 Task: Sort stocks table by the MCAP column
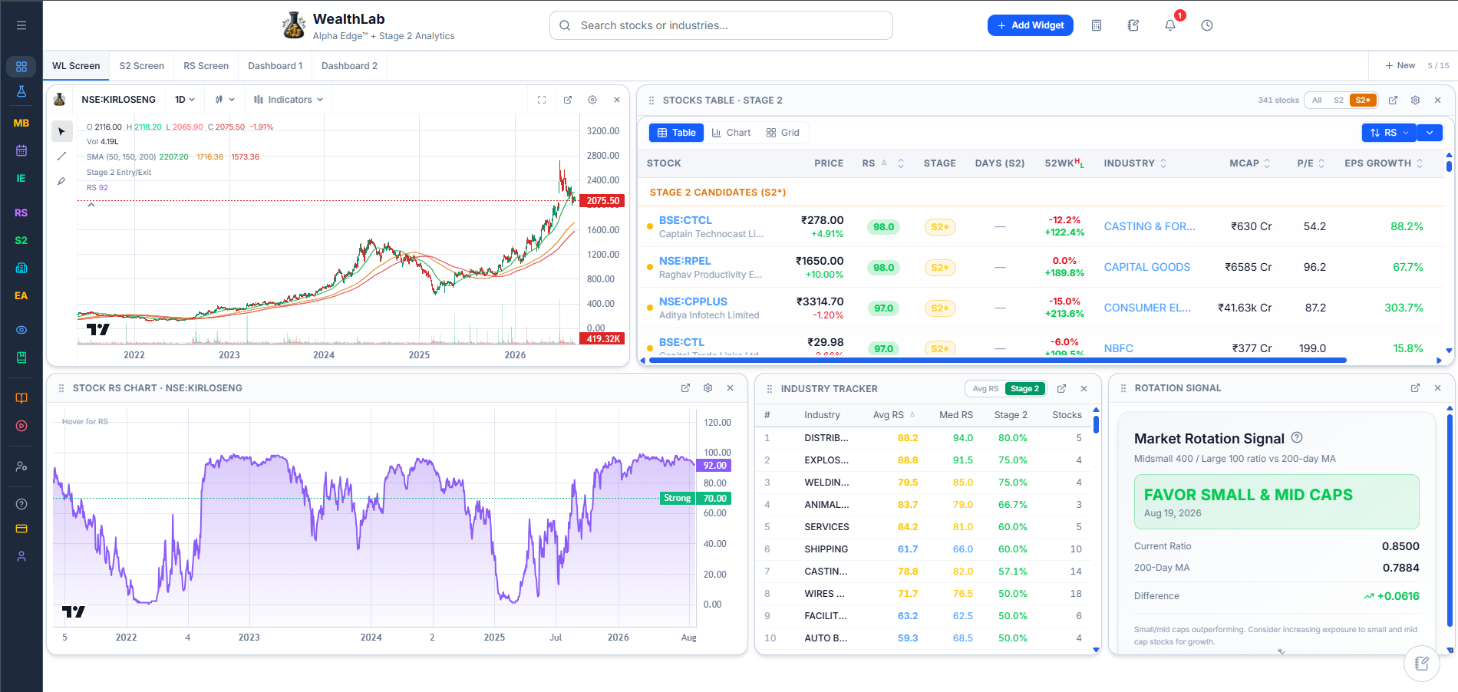pyautogui.click(x=1250, y=163)
